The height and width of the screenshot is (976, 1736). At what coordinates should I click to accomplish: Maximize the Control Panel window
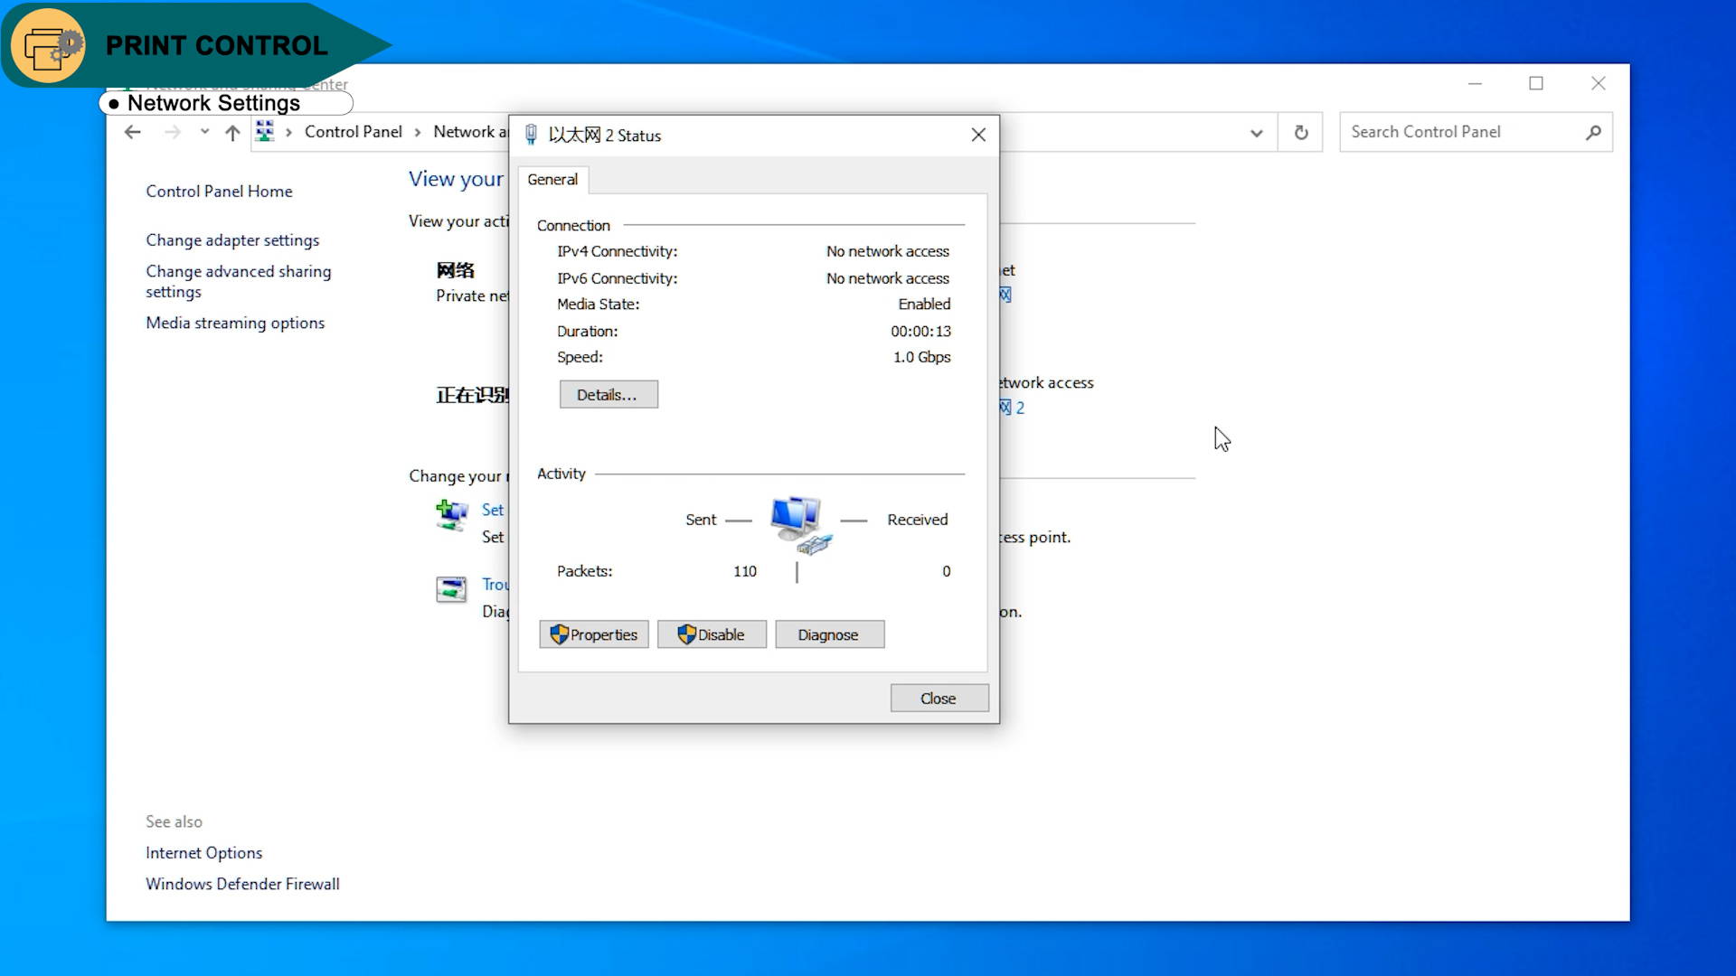click(x=1536, y=83)
